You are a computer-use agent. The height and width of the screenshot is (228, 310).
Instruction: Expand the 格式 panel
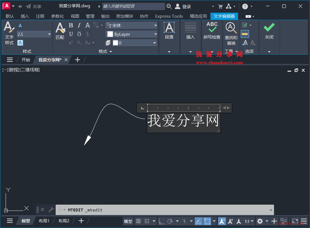105,52
